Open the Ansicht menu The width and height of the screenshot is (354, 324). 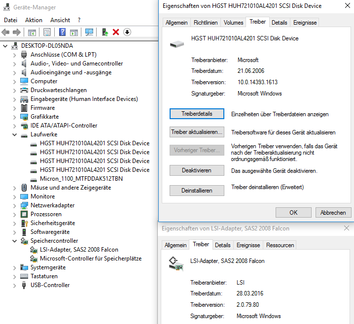pos(60,20)
